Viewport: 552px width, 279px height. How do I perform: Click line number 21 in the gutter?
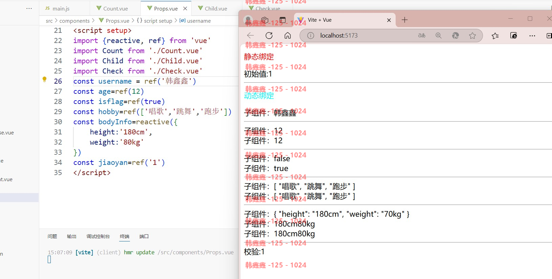(x=58, y=30)
